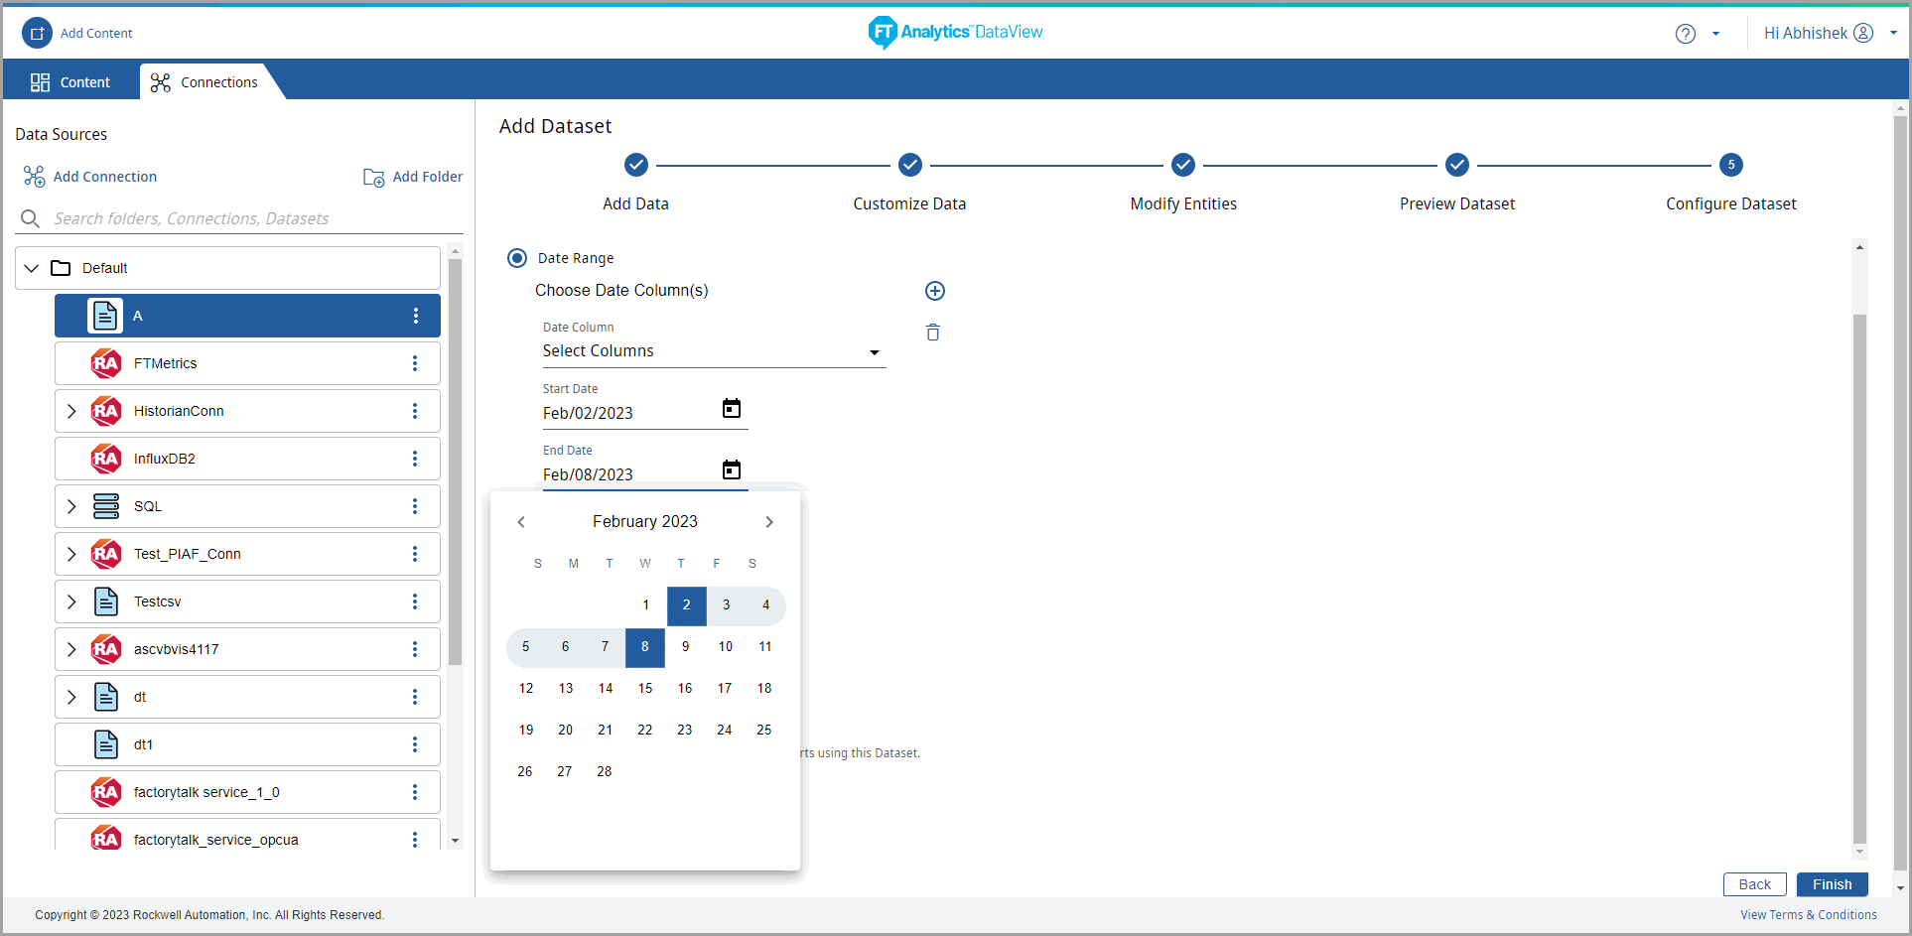Open options menu for FTMetrics connection

click(415, 363)
